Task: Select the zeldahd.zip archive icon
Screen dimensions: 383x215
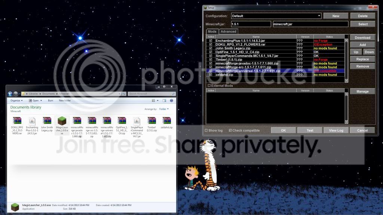Action: (166, 121)
